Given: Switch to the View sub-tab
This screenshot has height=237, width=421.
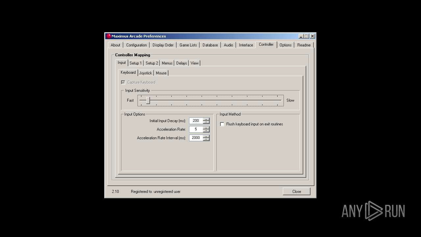Looking at the screenshot, I should [x=195, y=63].
